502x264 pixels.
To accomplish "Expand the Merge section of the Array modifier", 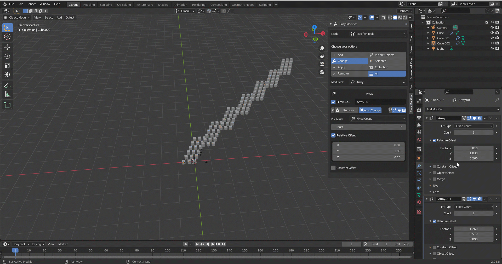I will [431, 179].
